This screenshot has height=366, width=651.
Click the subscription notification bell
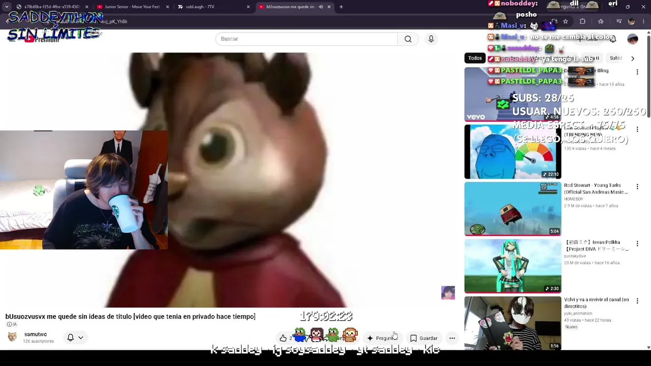(x=71, y=338)
